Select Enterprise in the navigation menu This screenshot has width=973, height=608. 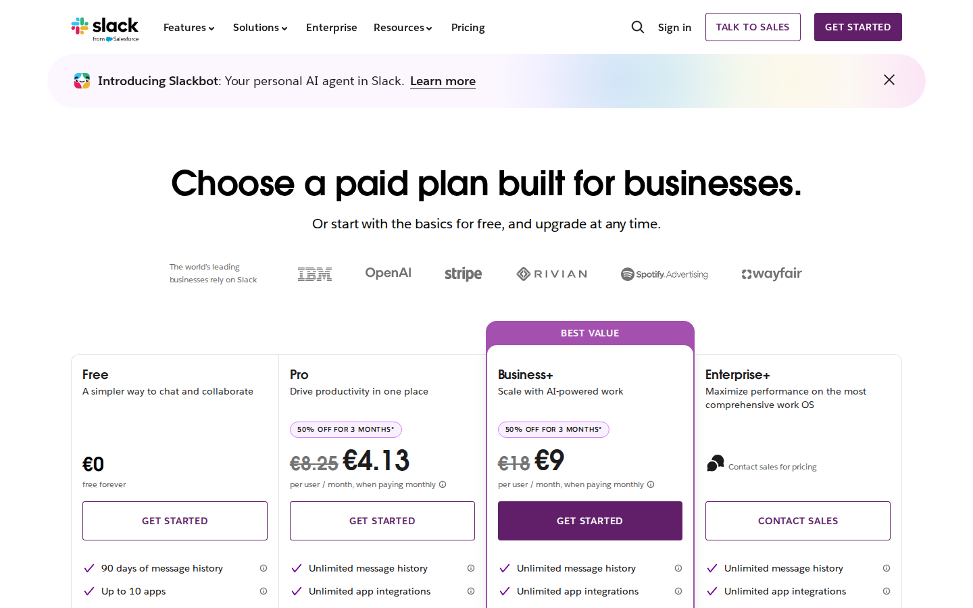click(x=331, y=28)
